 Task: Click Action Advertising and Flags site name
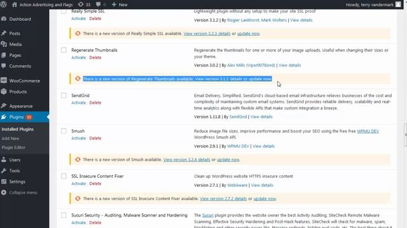point(46,4)
